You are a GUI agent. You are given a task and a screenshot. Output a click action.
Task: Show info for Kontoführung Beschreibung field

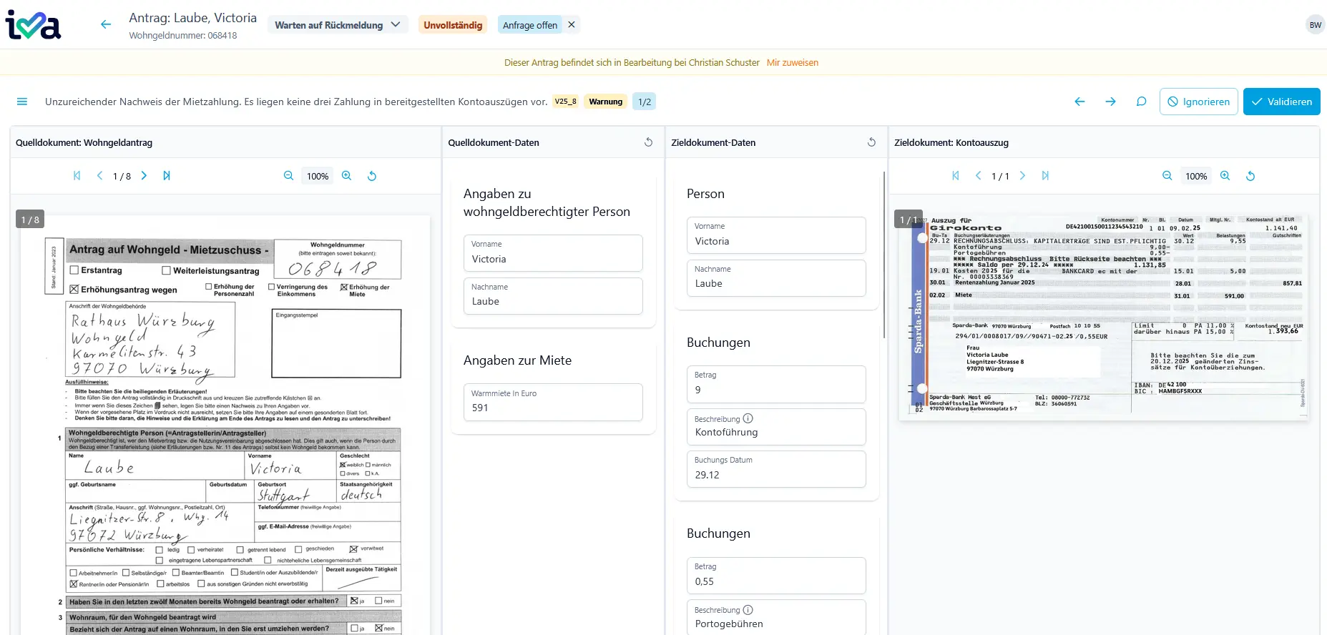coord(748,419)
